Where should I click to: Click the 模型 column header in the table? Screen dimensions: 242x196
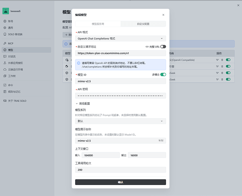coord(68,53)
